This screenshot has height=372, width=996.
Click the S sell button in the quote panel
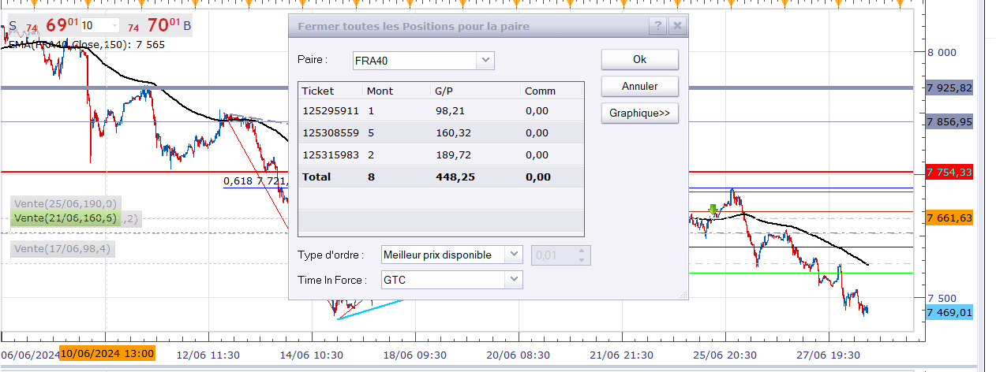tap(13, 26)
